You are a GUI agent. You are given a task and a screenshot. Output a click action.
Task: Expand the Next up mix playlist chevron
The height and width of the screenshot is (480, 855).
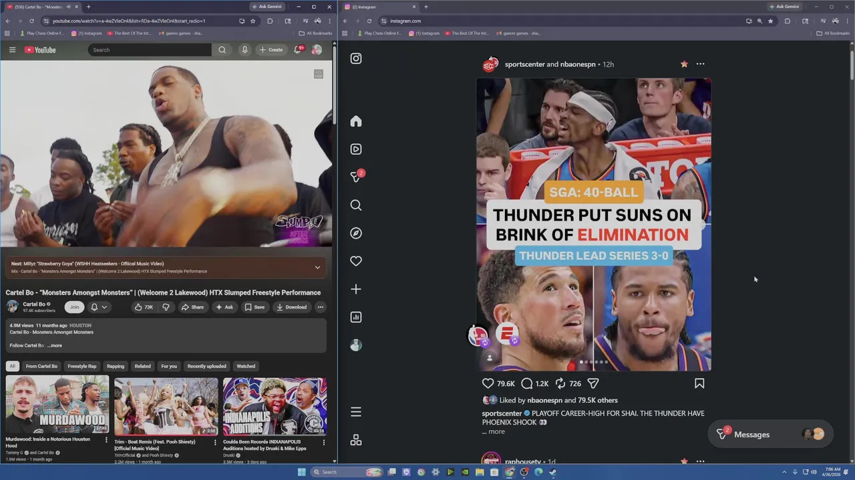[x=317, y=267]
